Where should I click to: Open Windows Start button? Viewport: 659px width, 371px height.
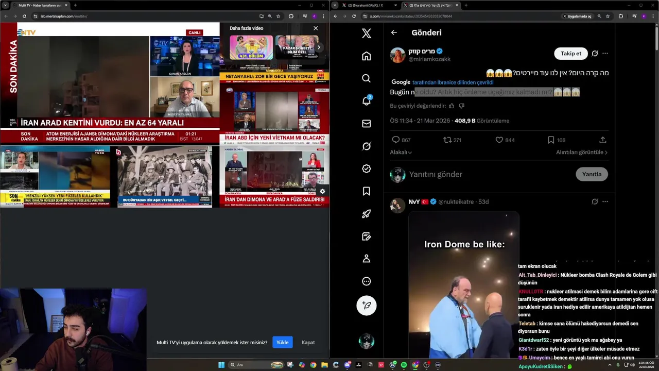click(221, 365)
